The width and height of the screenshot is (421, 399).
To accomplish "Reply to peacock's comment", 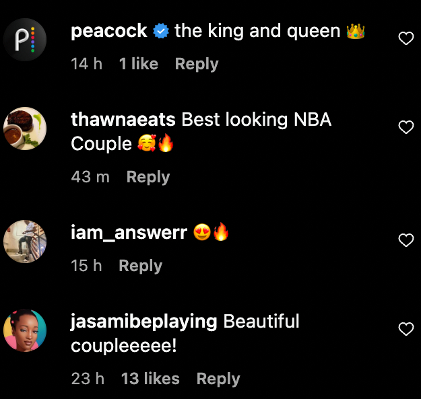I will 197,65.
